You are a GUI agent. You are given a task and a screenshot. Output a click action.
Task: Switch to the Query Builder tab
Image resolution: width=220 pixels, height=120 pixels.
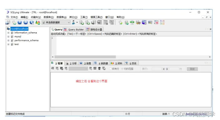click(x=74, y=29)
